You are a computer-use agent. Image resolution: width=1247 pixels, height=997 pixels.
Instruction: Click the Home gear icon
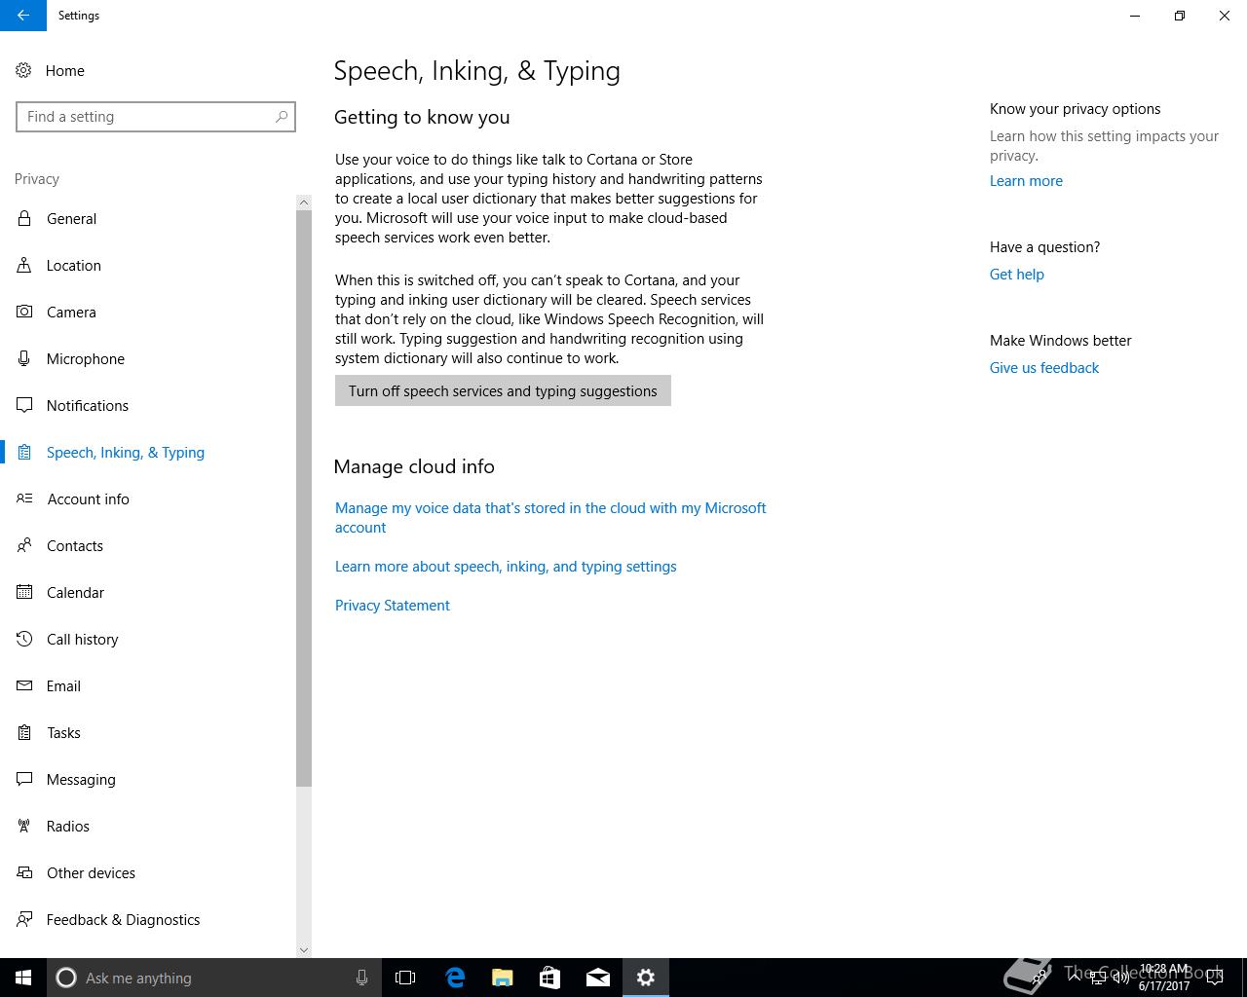pyautogui.click(x=23, y=70)
